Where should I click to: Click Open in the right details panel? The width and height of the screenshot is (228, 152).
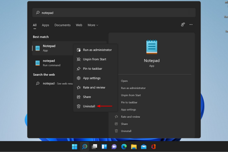tap(124, 81)
